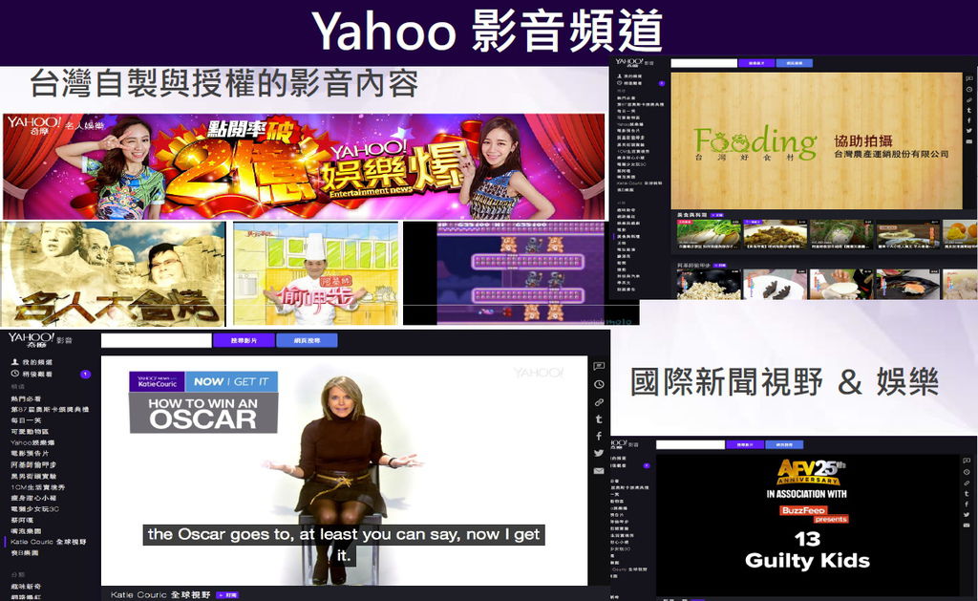Image resolution: width=978 pixels, height=601 pixels.
Task: Share the Oscar video via Twitter icon
Action: tap(600, 452)
